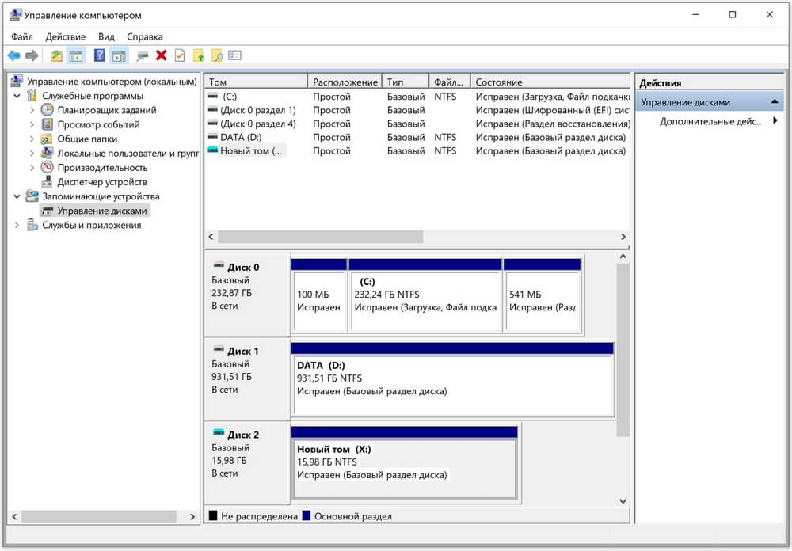Expand the Службы и приложения node
Screen dimensions: 792x551
pos(17,225)
